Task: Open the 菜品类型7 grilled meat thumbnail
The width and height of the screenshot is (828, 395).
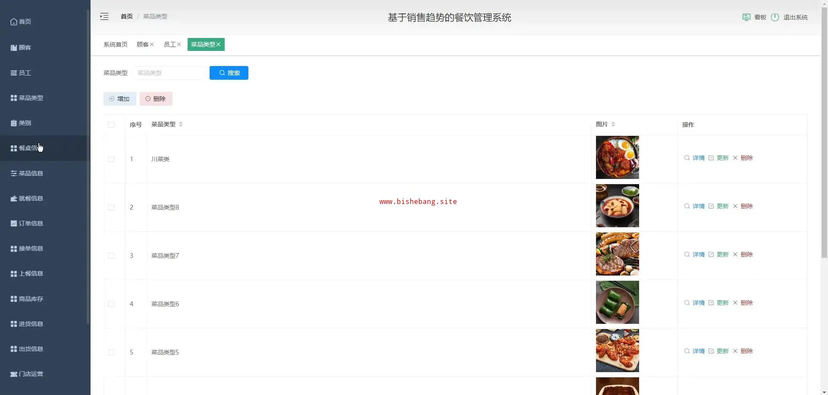Action: click(618, 254)
